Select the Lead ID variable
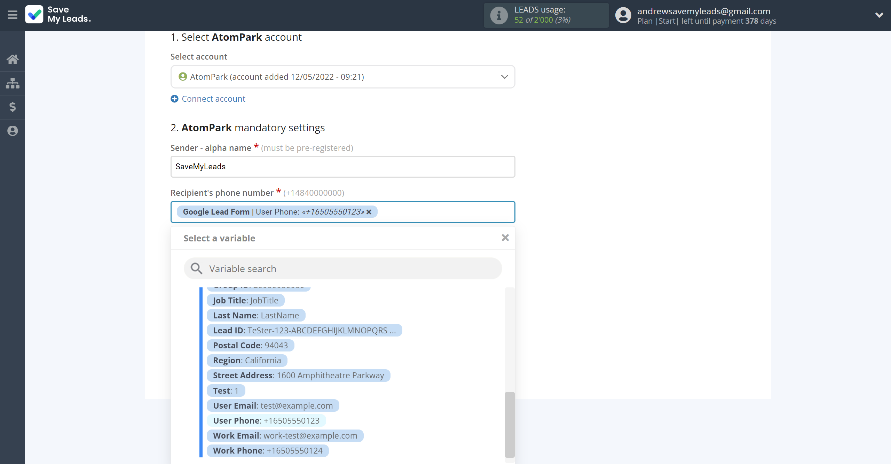Viewport: 891px width, 464px height. (x=305, y=330)
